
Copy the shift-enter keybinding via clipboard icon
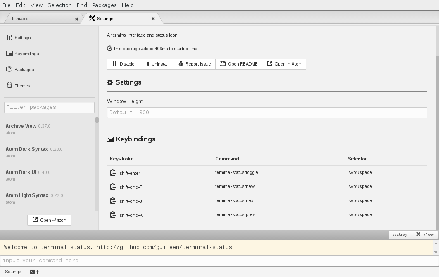coord(113,173)
